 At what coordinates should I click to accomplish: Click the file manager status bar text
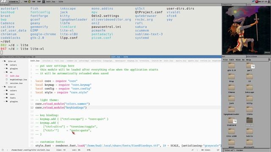click(233, 150)
